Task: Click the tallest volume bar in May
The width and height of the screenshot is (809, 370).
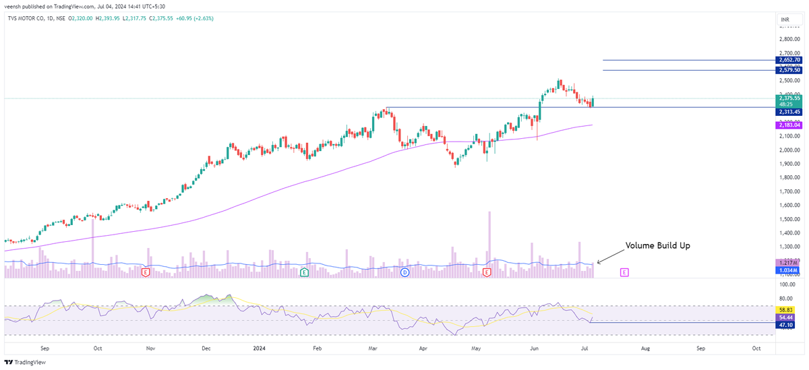Action: 490,244
